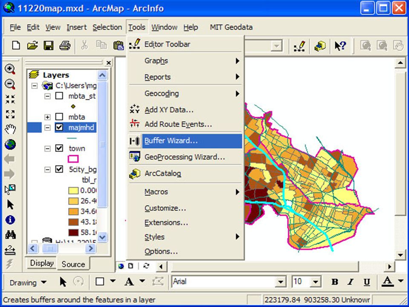Click the table of contents scroll-down arrow
Image resolution: width=409 pixels, height=307 pixels.
(102, 237)
